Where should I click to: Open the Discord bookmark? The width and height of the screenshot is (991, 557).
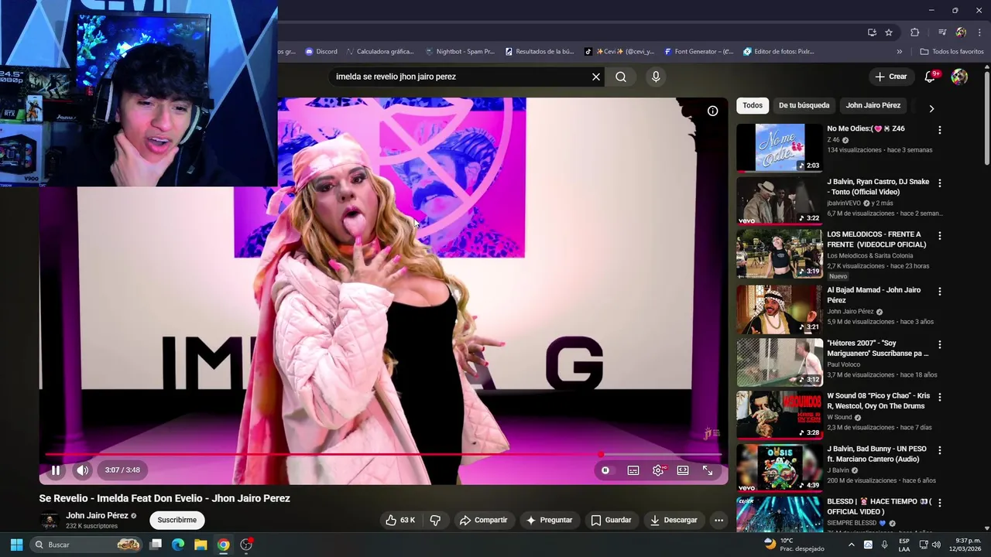[321, 52]
